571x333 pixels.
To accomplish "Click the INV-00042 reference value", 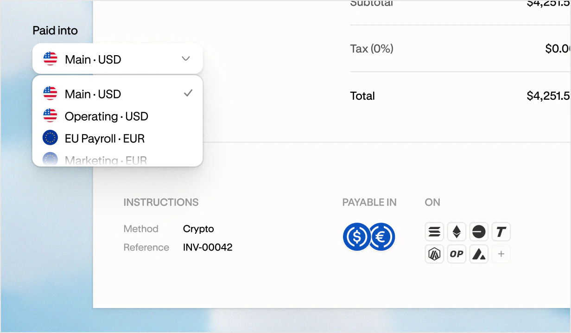I will point(208,247).
